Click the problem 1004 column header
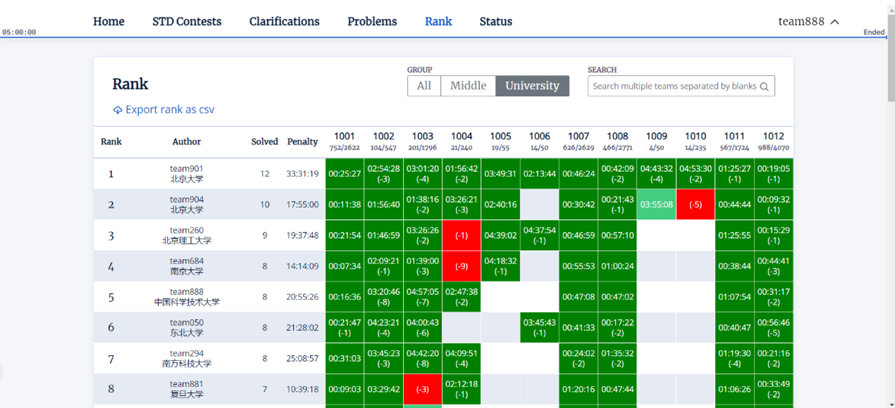 point(462,141)
